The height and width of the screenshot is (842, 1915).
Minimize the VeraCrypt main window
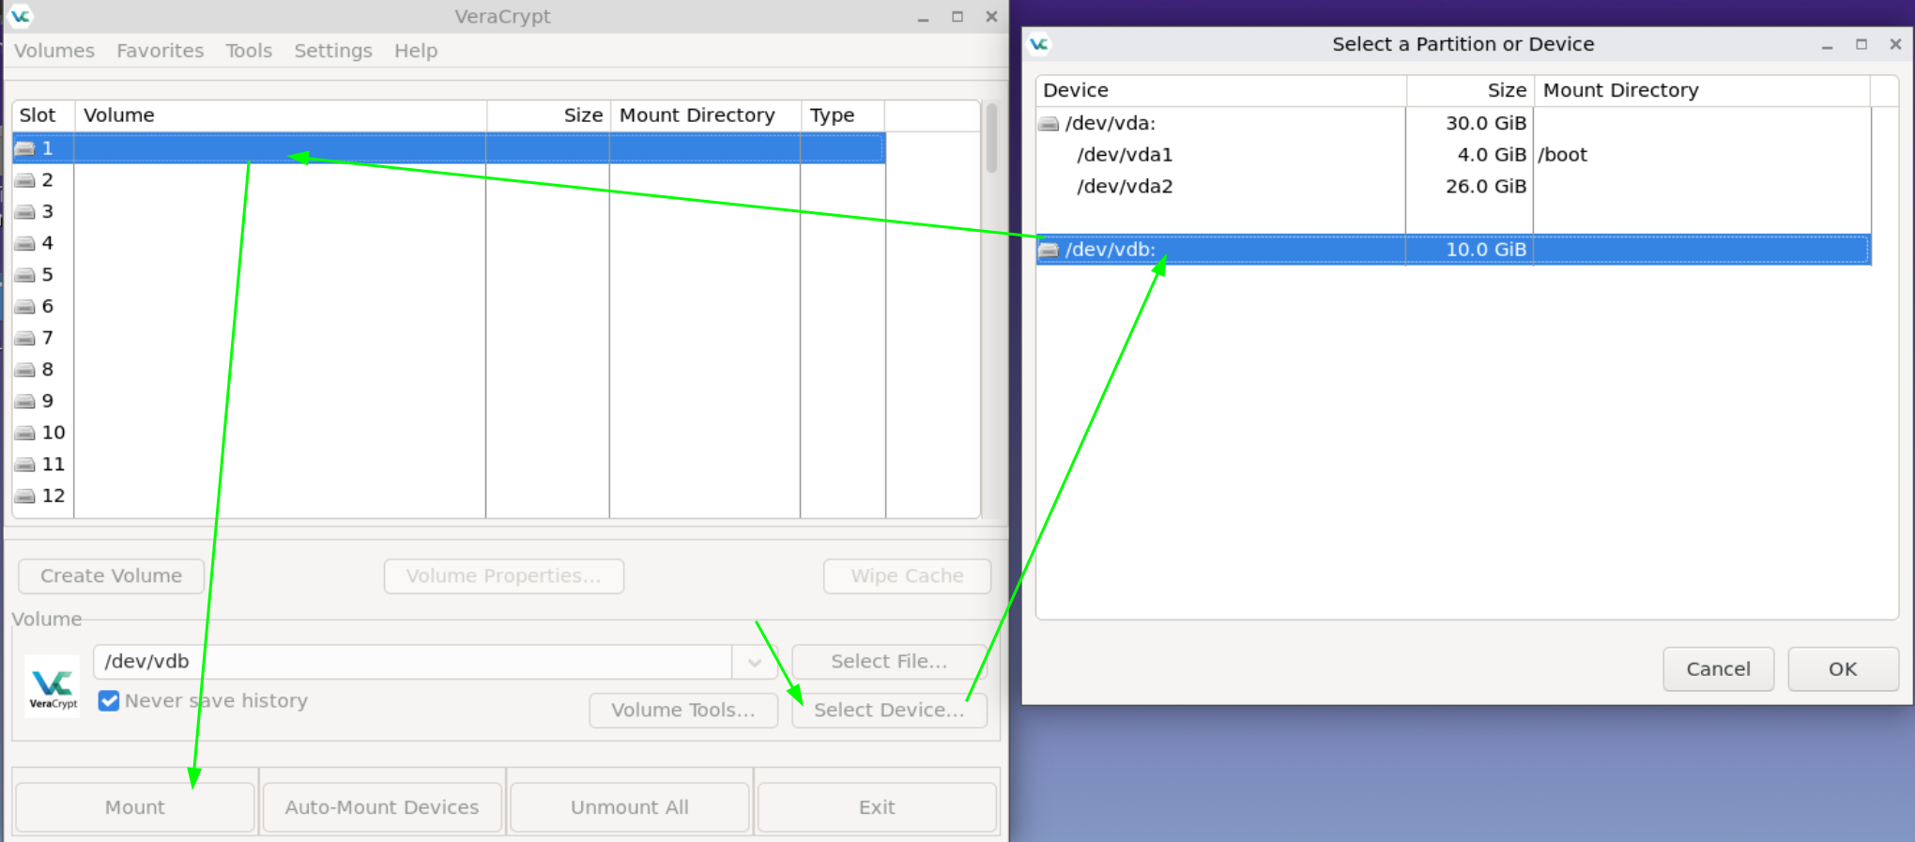tap(924, 17)
